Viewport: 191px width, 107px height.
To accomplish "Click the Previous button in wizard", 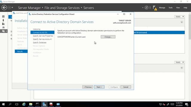I will click(x=87, y=87).
